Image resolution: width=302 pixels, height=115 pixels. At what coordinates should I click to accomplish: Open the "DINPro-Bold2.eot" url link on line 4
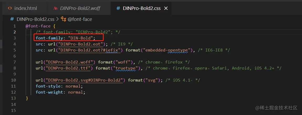coord(81,44)
